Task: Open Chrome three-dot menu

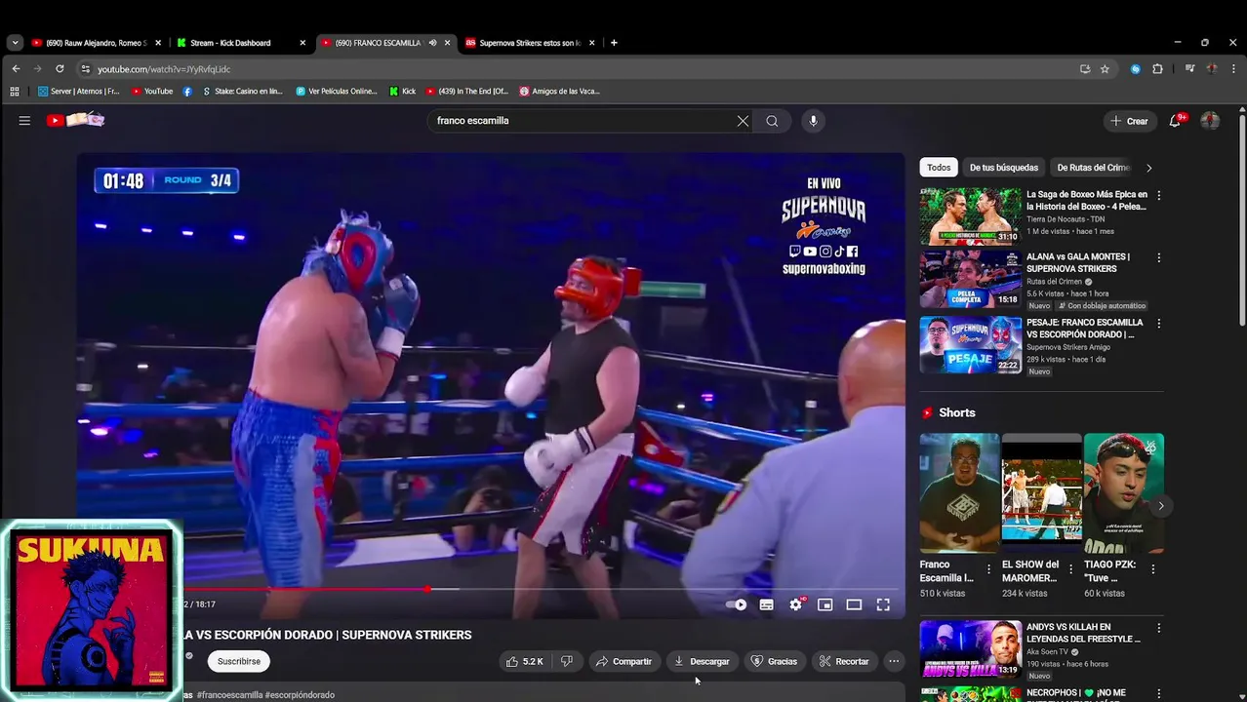Action: point(1233,69)
